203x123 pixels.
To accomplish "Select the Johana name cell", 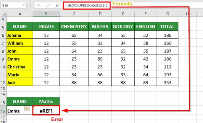I will (x=20, y=35).
